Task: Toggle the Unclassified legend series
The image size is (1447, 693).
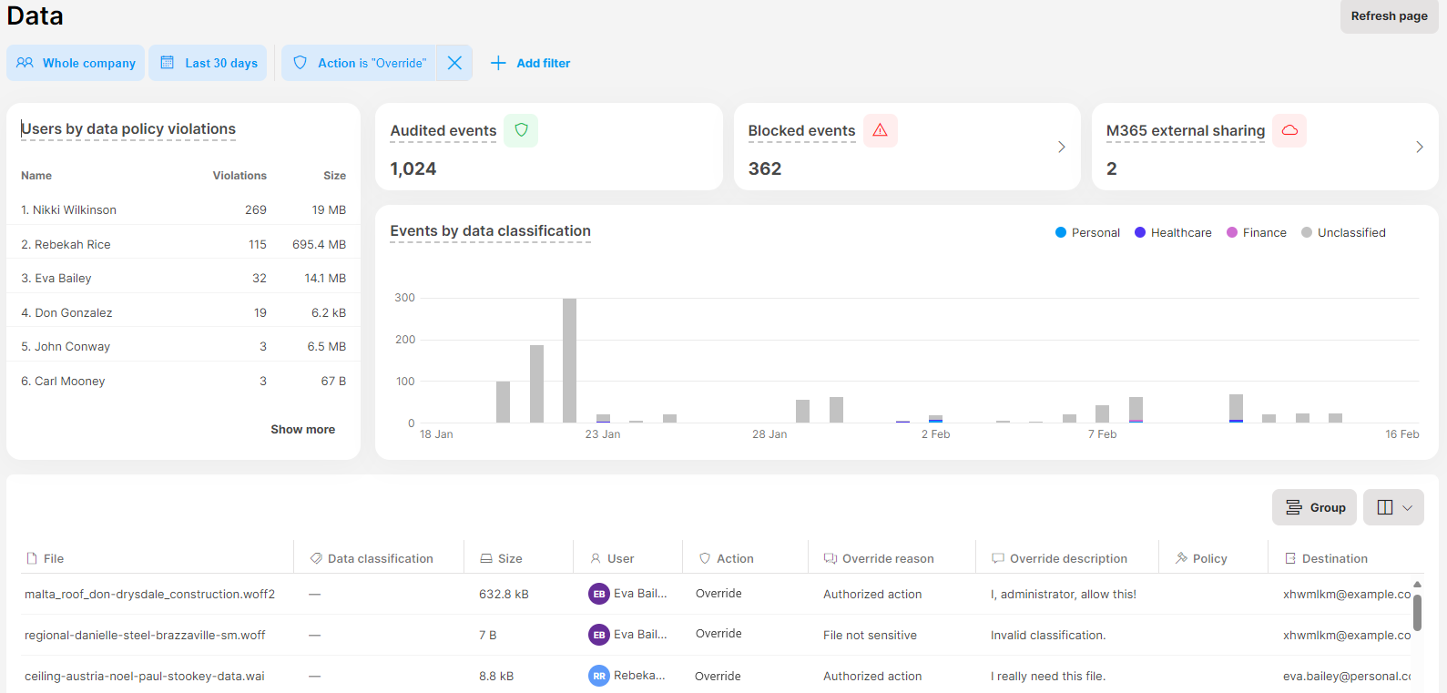Action: pyautogui.click(x=1343, y=233)
